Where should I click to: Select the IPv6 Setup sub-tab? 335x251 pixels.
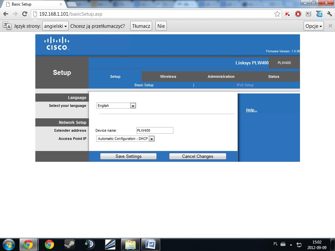tap(245, 85)
